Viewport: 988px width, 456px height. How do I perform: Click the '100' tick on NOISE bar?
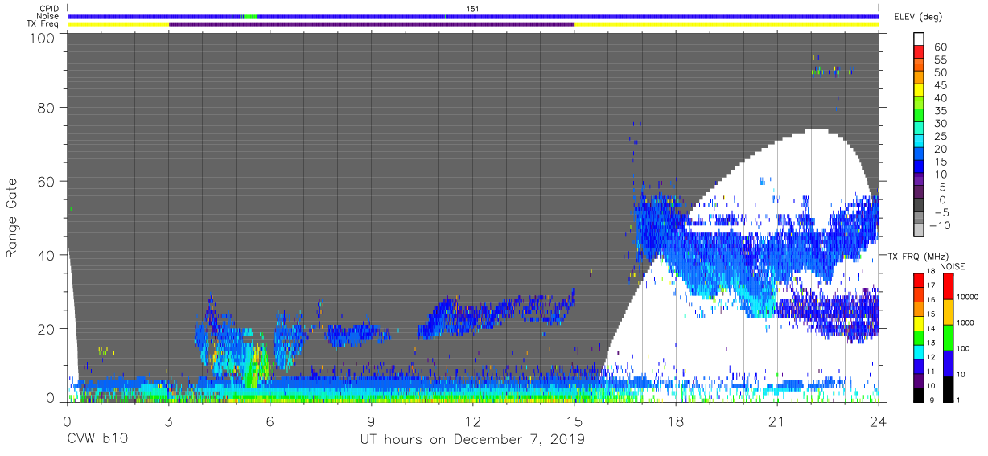(961, 350)
